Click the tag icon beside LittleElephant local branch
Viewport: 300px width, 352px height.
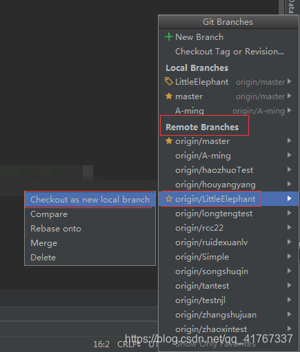coord(169,81)
